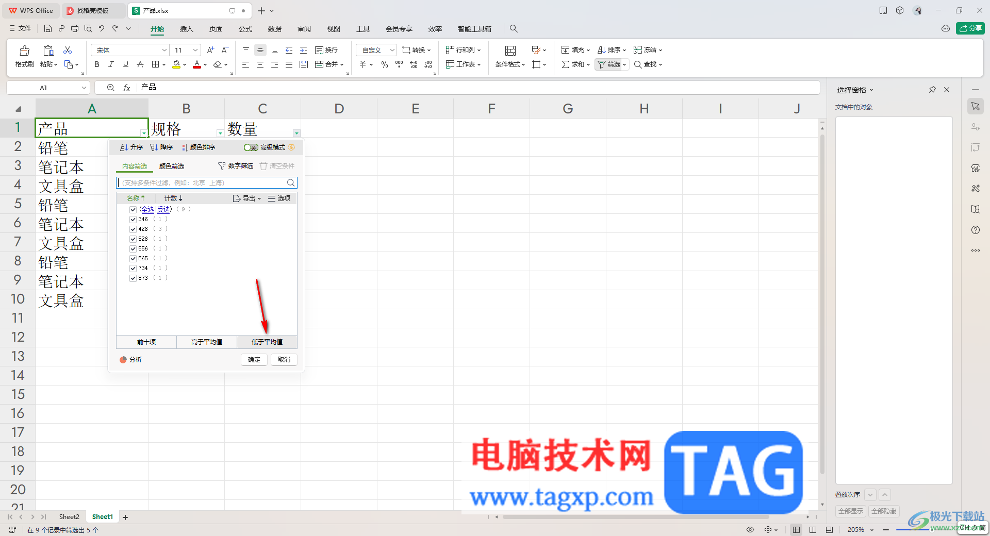
Task: Open the number format dropdown (自定义)
Action: tap(392, 50)
